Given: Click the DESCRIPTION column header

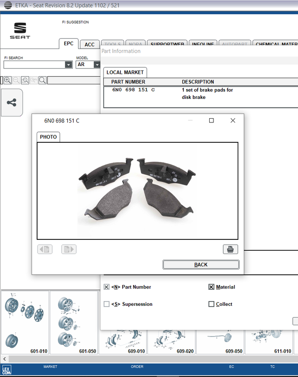Looking at the screenshot, I should pos(198,82).
